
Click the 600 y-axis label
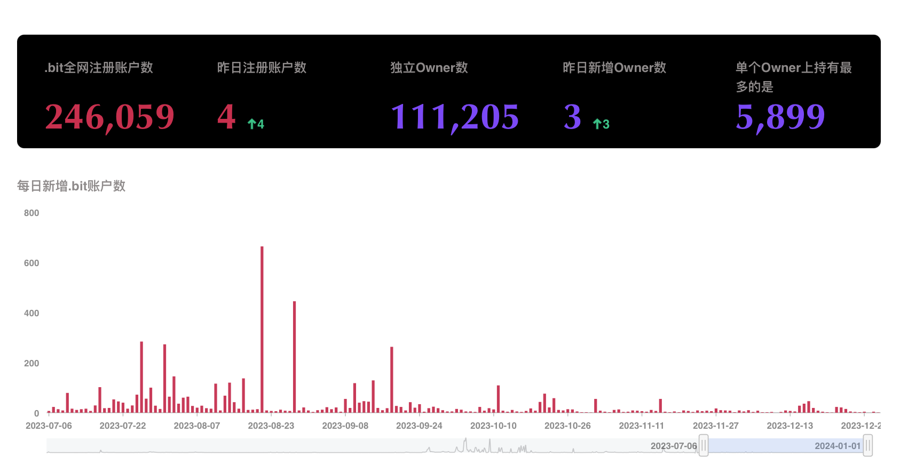pyautogui.click(x=31, y=263)
